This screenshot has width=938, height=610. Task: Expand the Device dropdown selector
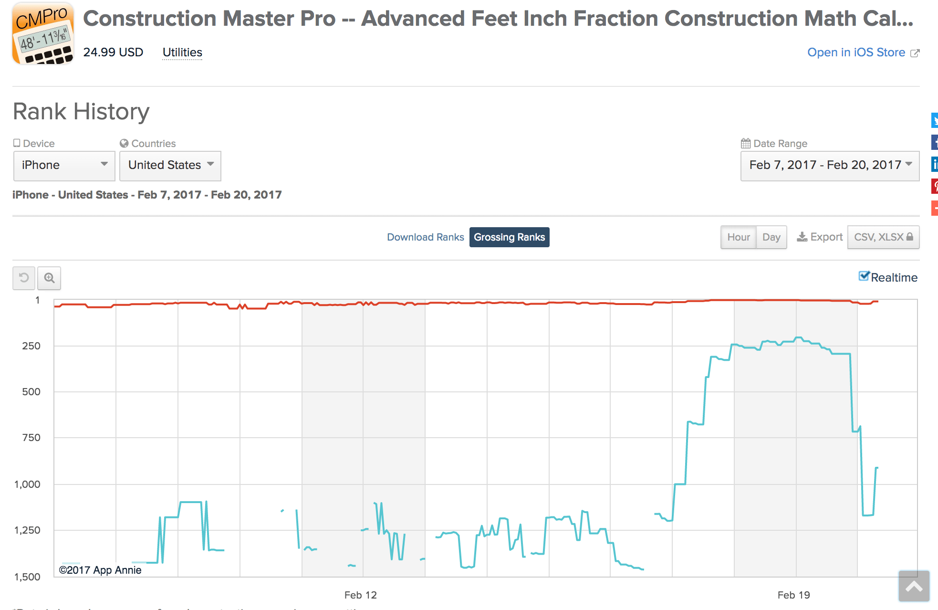point(62,164)
